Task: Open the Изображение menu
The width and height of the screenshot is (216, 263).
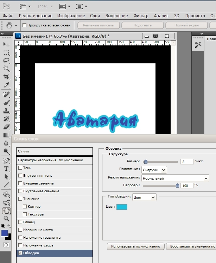Action: tap(71, 16)
